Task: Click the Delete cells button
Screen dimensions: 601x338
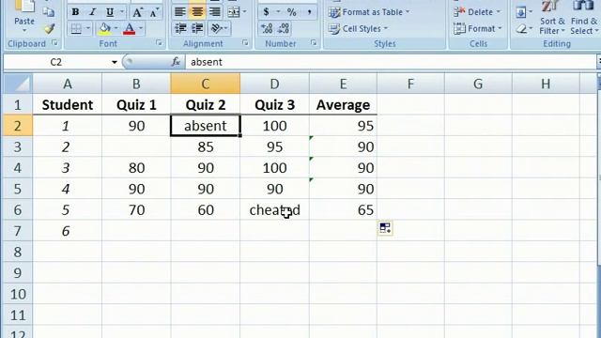Action: tap(477, 12)
